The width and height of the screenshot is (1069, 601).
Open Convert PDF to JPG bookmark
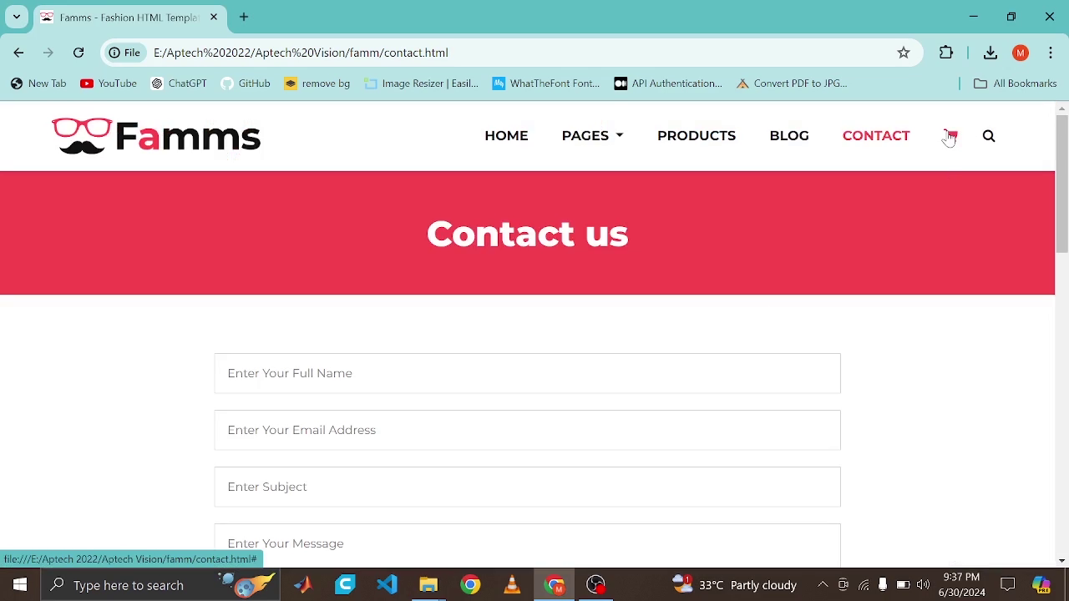click(x=793, y=83)
